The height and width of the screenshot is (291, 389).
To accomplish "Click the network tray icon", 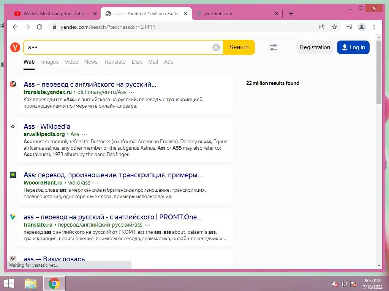I will click(344, 284).
